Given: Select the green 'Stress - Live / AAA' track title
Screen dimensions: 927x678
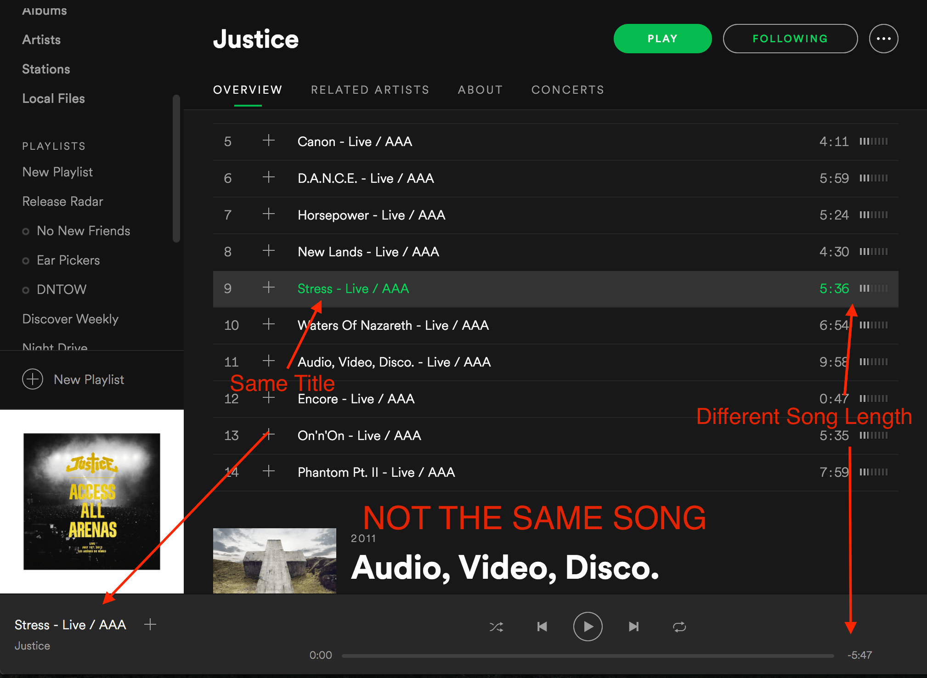Looking at the screenshot, I should [x=353, y=288].
